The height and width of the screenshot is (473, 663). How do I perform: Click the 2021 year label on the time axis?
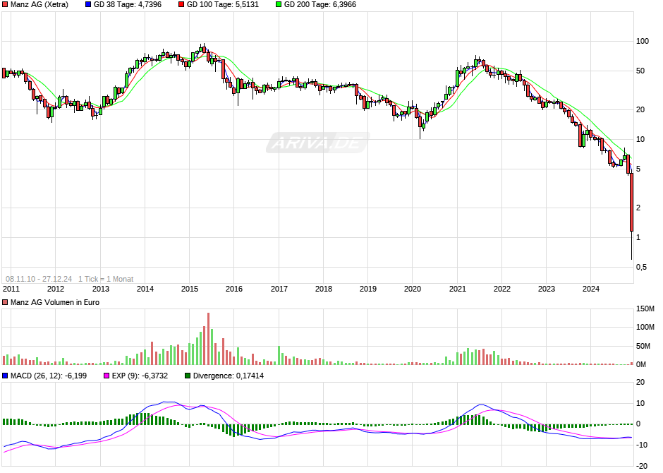458,289
